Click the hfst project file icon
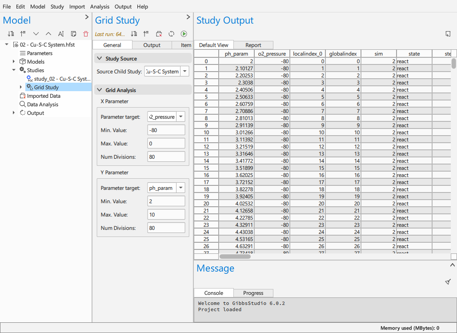Viewport: 457px width, 333px height. [x=16, y=44]
